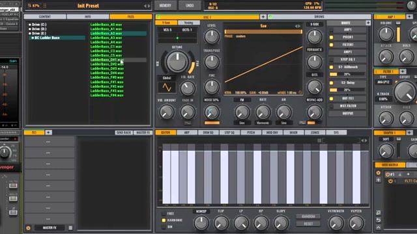Select the FREE harmonic mode radio
The height and width of the screenshot is (234, 417).
(x=164, y=214)
